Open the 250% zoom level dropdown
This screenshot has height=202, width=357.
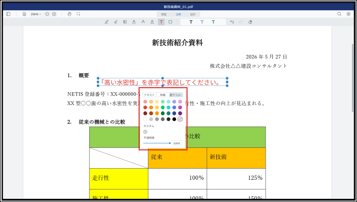36,14
